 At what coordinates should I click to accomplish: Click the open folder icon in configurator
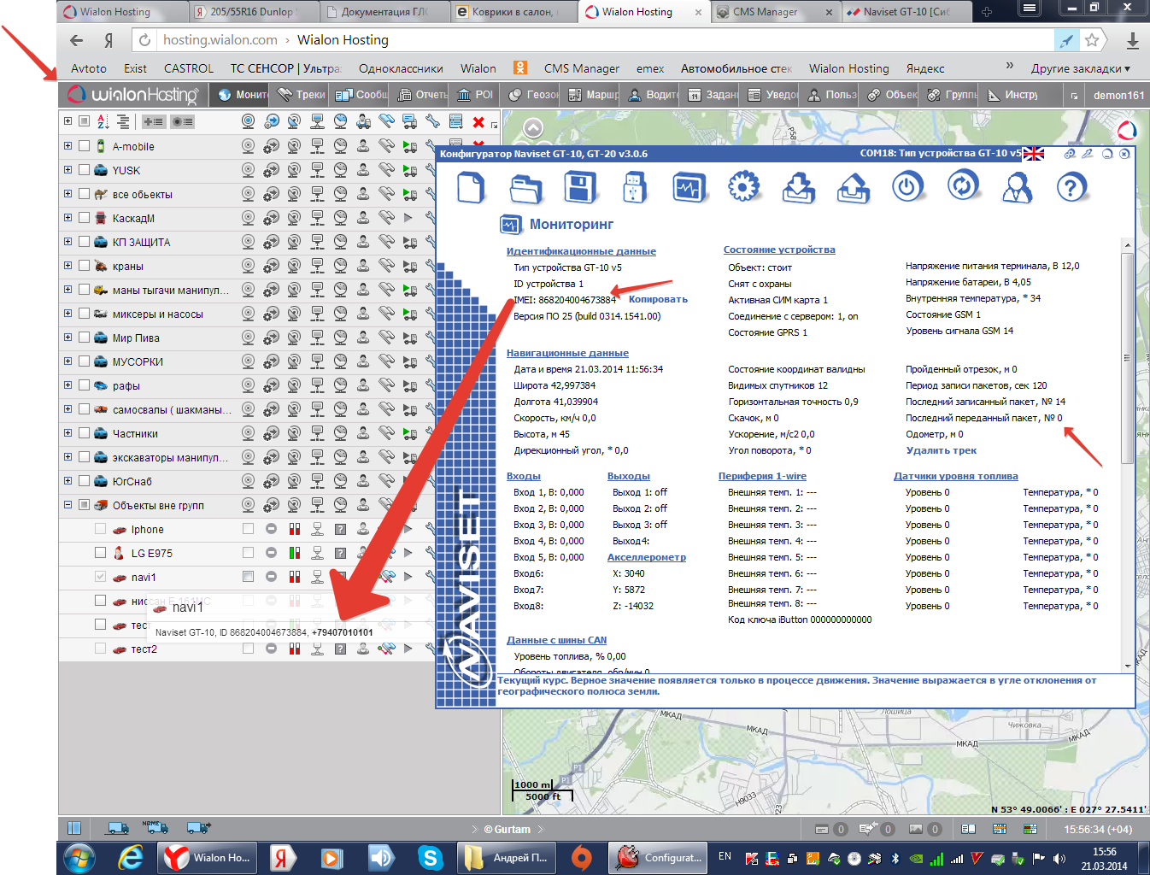click(x=525, y=187)
